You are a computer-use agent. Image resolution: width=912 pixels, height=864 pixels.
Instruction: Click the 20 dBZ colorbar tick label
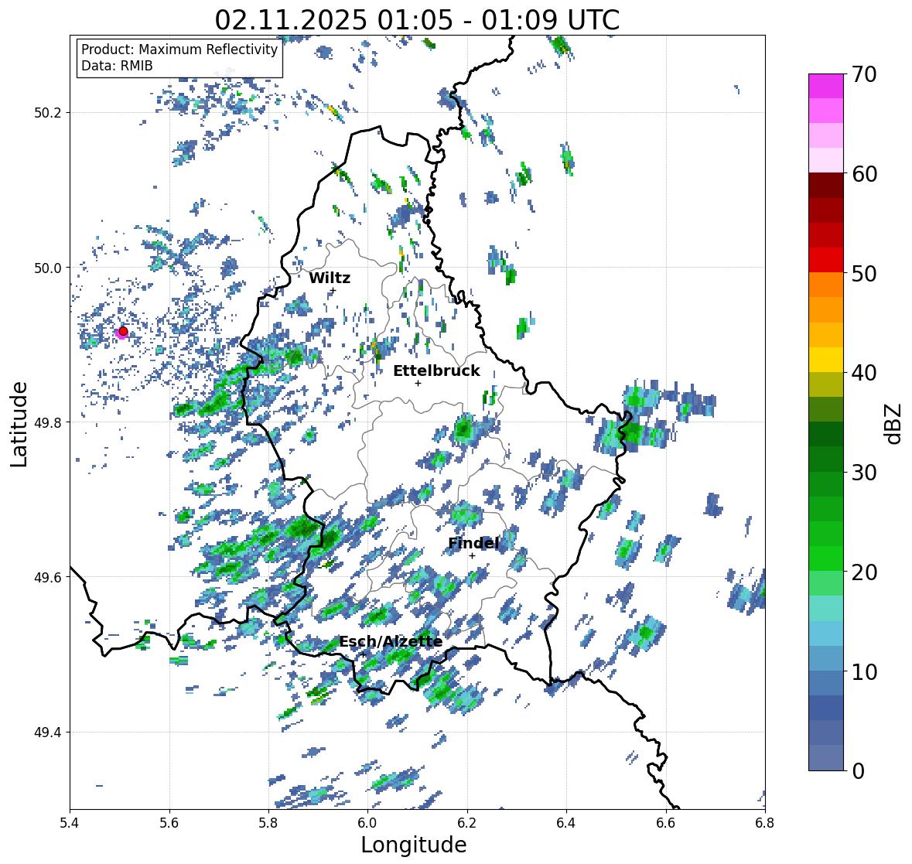pyautogui.click(x=864, y=572)
